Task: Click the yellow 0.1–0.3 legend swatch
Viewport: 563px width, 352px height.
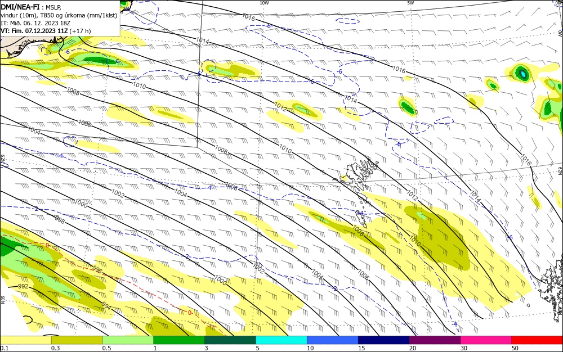Action: click(x=25, y=340)
